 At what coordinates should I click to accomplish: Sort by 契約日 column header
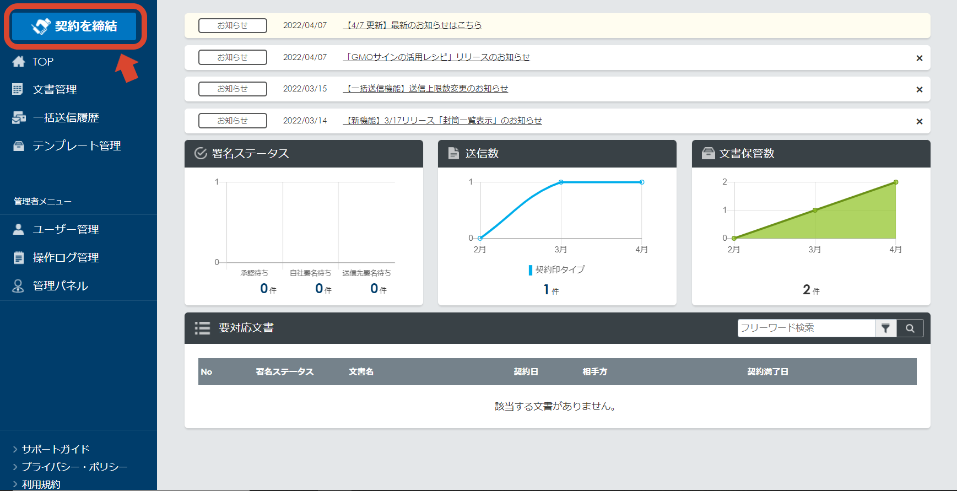526,372
